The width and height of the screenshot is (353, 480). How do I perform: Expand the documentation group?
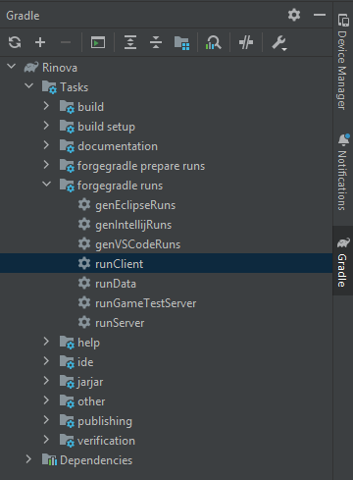point(46,145)
